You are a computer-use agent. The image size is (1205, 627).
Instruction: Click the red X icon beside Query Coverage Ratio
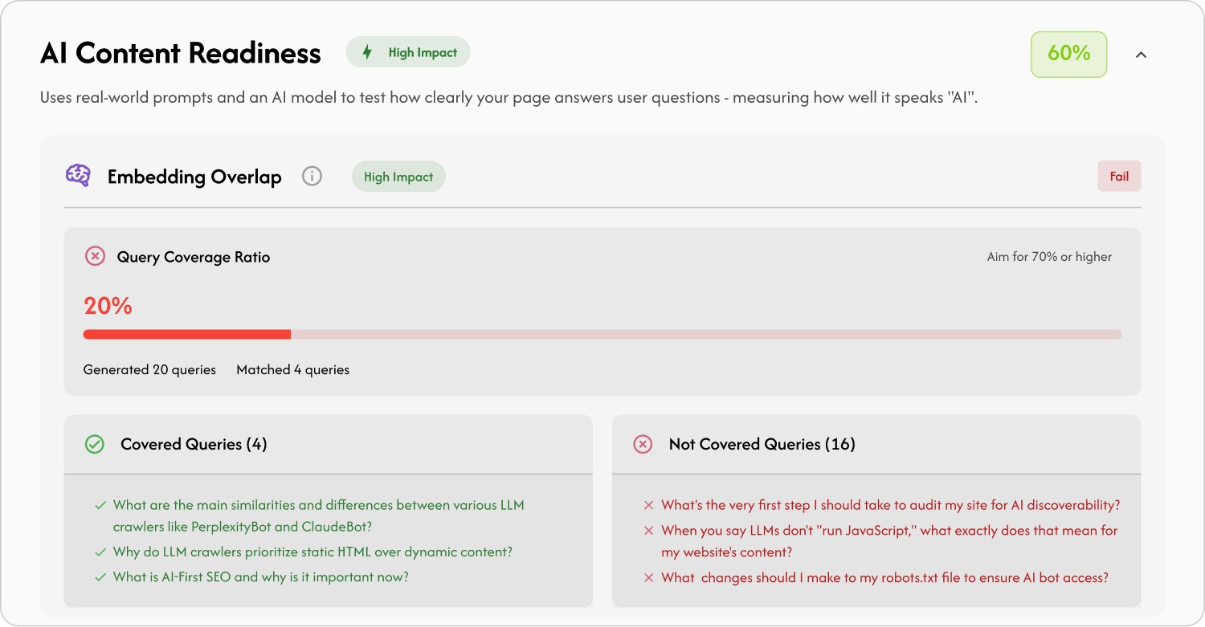tap(94, 255)
